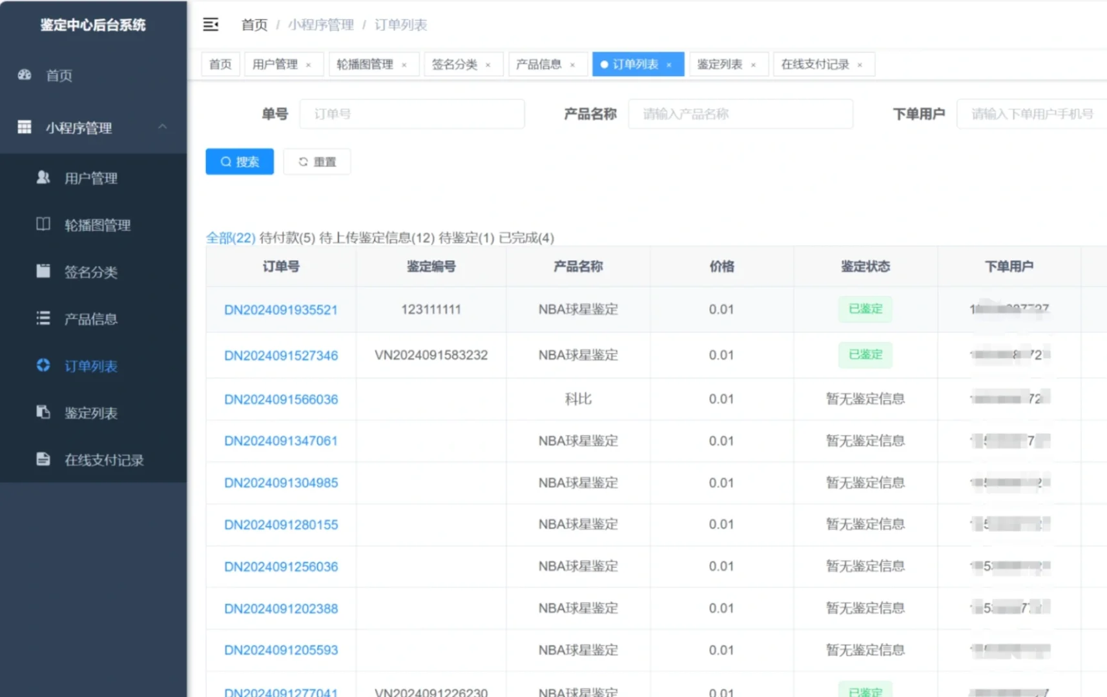This screenshot has width=1107, height=697.
Task: Close the 在线支付记录 tab
Action: (860, 65)
